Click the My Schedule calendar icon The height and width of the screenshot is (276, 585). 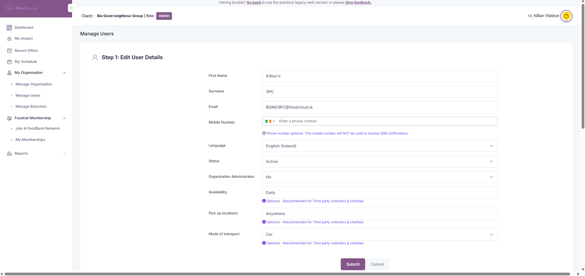(x=9, y=62)
